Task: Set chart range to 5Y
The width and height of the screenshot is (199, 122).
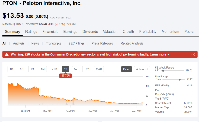Action: tap(76, 69)
